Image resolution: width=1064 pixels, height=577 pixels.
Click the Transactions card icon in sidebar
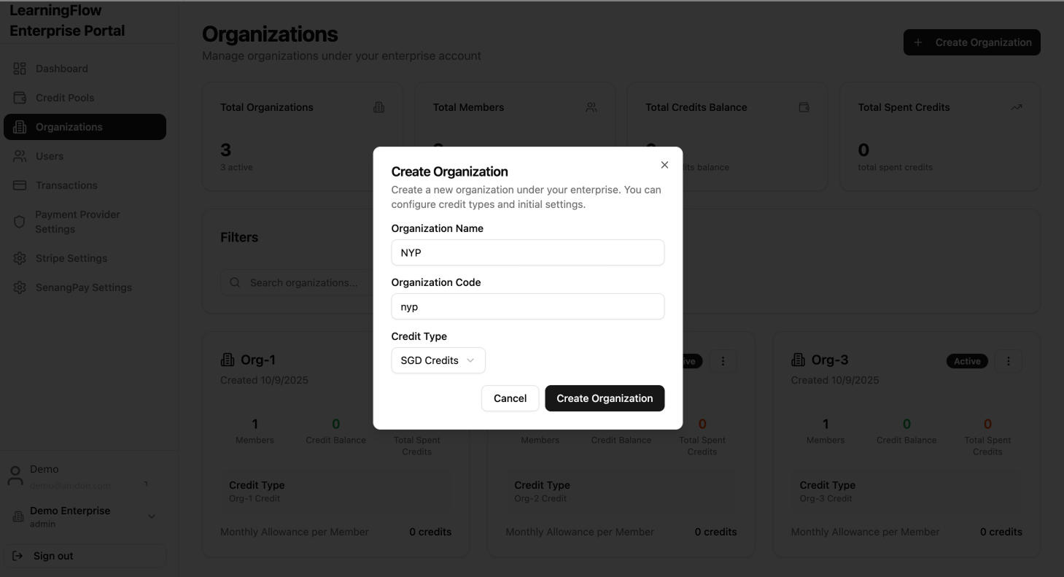click(20, 185)
